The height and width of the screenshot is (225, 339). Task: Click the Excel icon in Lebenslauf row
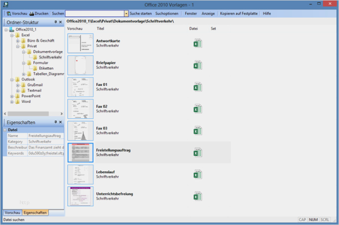tap(197, 174)
